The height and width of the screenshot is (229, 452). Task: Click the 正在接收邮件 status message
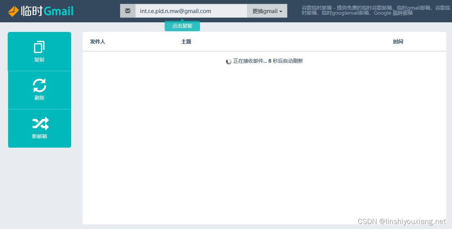(268, 61)
